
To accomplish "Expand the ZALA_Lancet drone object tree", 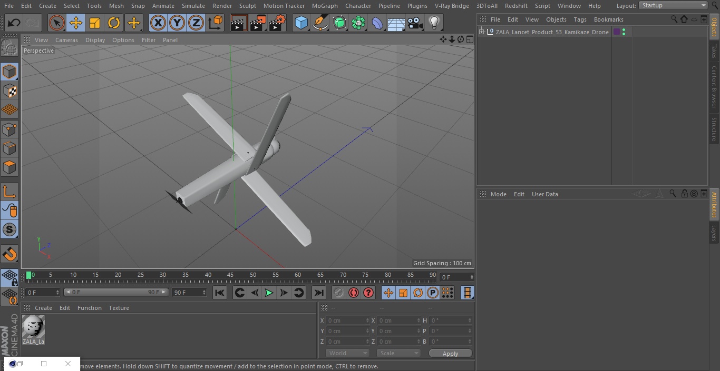I will click(x=481, y=32).
